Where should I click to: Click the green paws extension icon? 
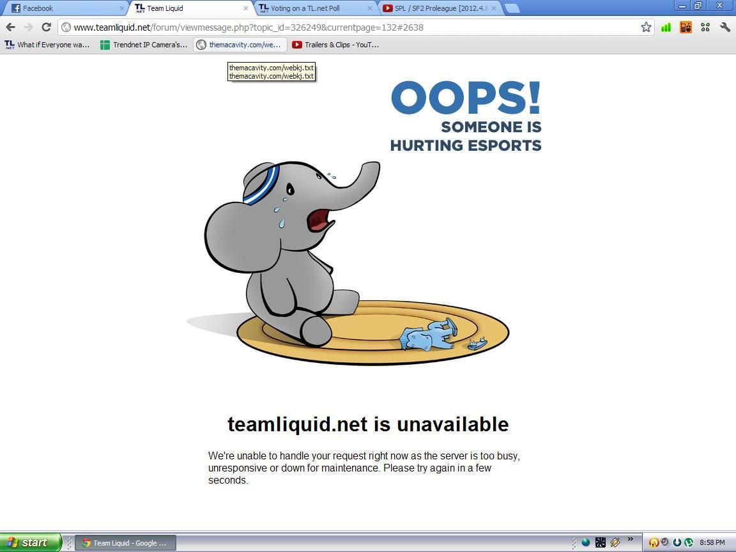(705, 27)
